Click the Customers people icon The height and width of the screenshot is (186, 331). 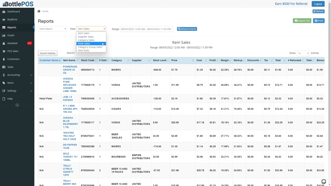(4, 59)
